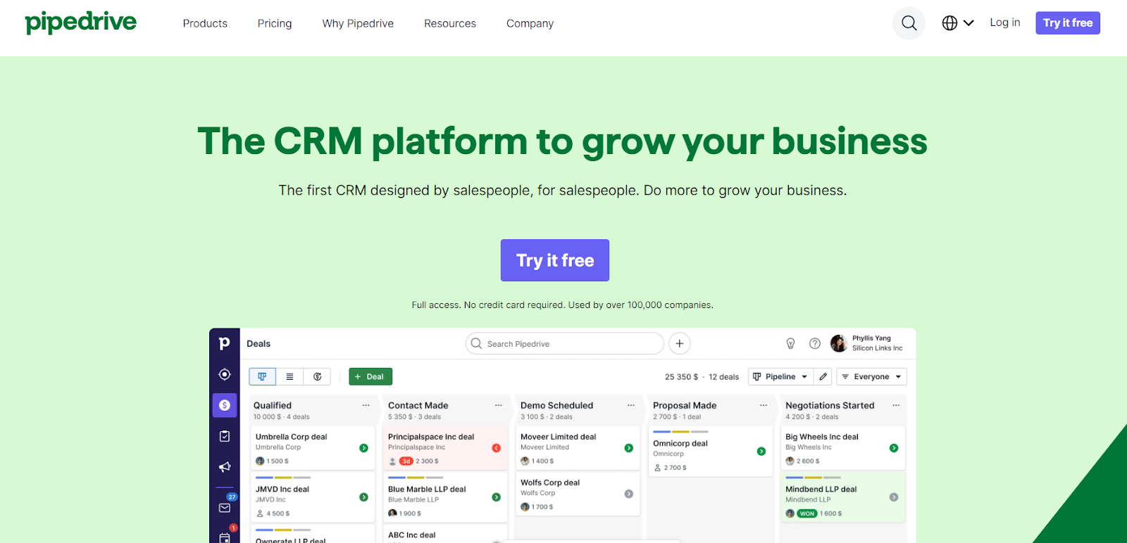This screenshot has height=543, width=1127.
Task: Open the Everyone filter dropdown
Action: click(871, 377)
